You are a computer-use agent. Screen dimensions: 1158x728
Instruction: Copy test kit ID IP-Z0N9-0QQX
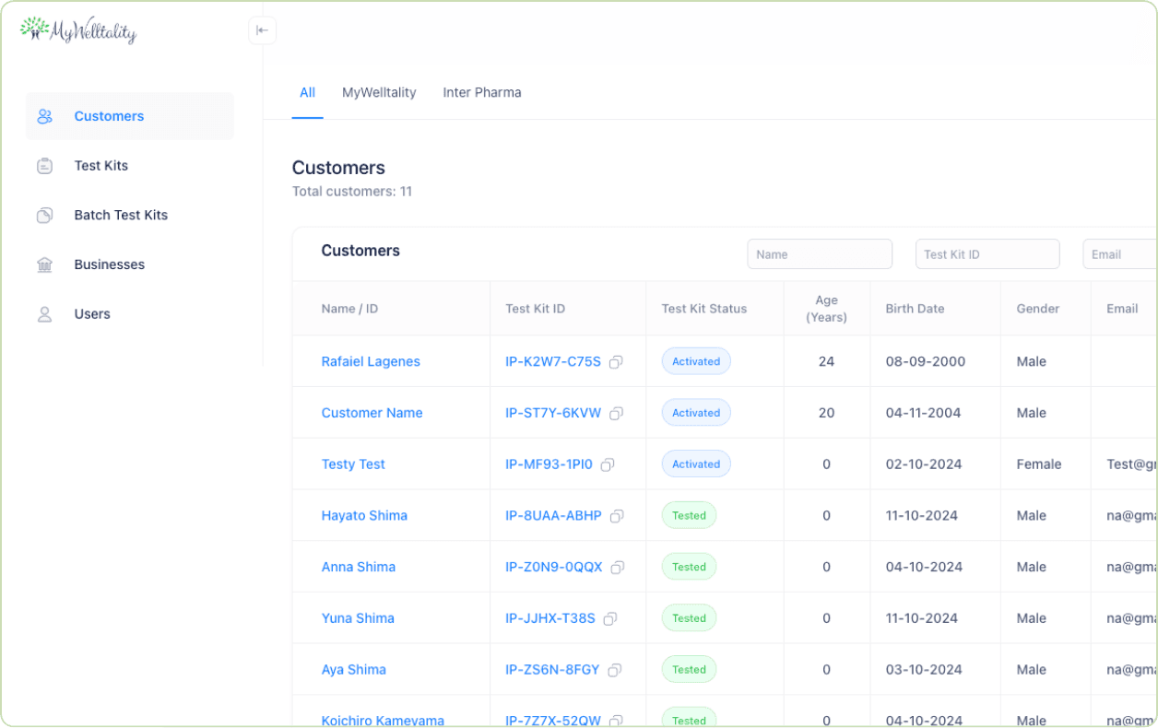[618, 568]
